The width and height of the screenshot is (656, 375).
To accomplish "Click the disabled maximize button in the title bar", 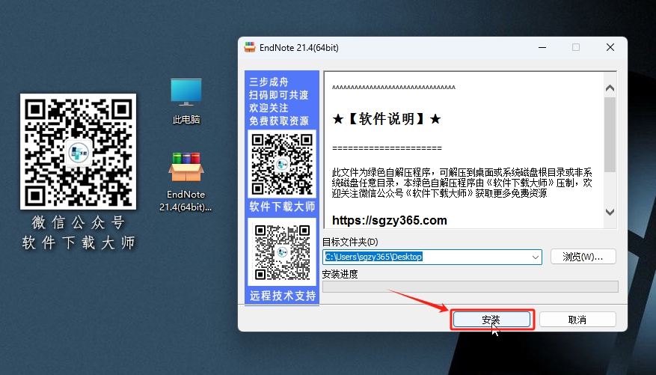I will tap(576, 47).
